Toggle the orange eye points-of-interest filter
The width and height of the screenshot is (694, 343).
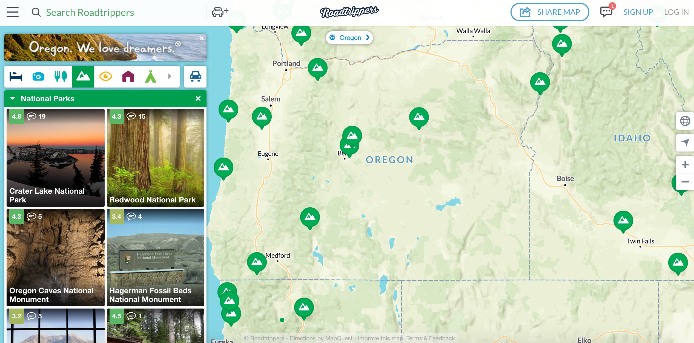(x=106, y=76)
